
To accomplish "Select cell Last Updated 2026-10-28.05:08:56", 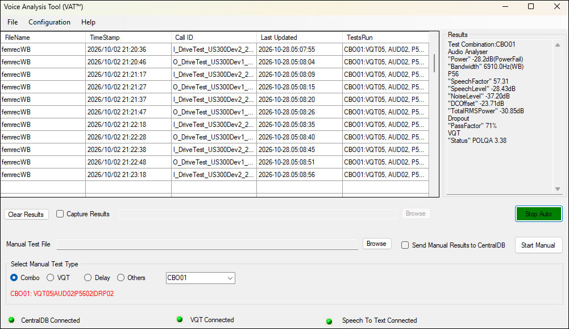I will (x=300, y=175).
